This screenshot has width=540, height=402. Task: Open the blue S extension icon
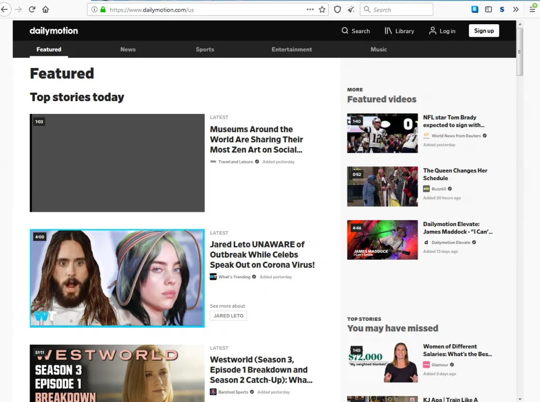click(475, 9)
